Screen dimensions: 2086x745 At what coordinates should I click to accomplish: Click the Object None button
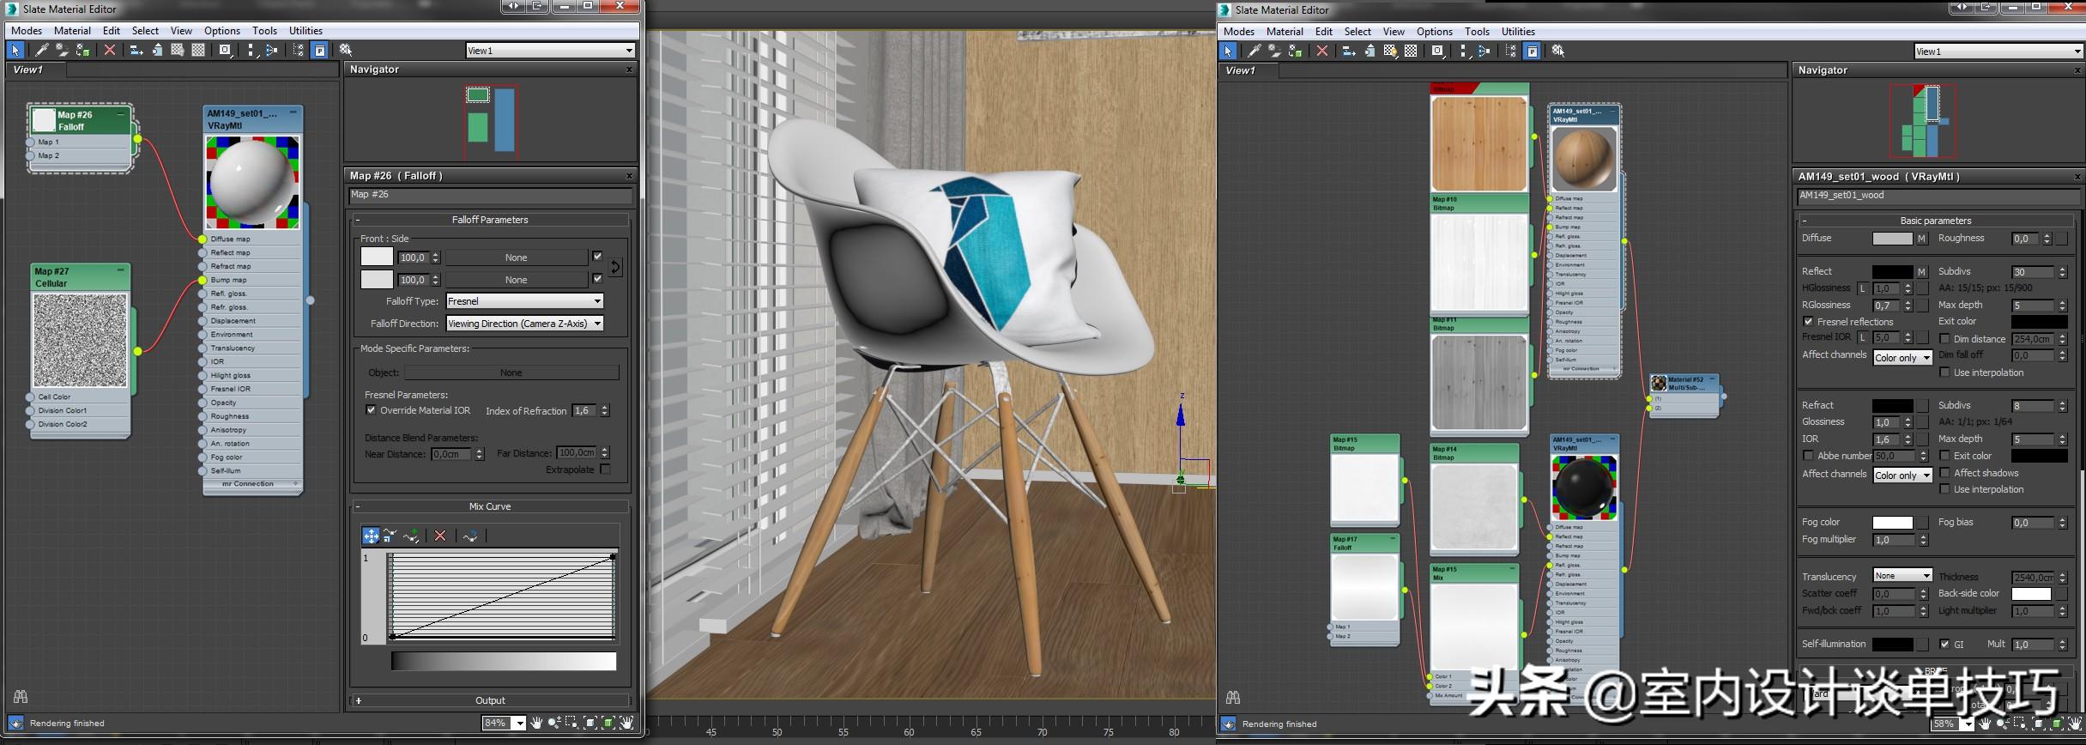click(511, 372)
